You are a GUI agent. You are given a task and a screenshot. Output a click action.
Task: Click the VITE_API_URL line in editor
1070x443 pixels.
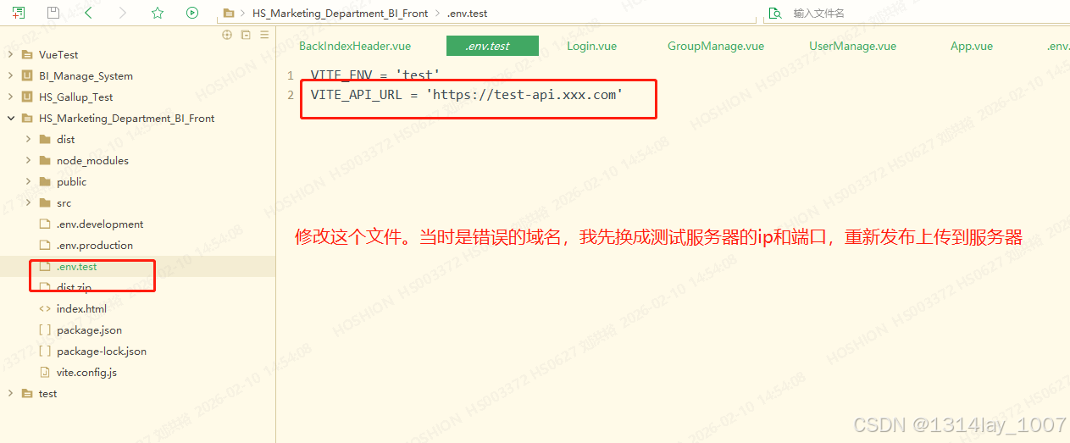pyautogui.click(x=467, y=95)
